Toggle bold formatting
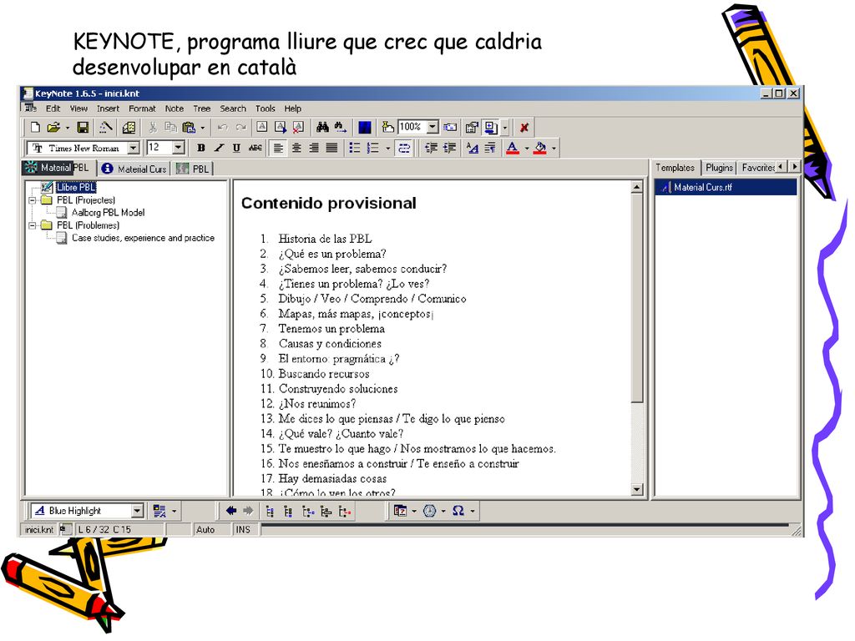Image resolution: width=855 pixels, height=641 pixels. click(200, 148)
